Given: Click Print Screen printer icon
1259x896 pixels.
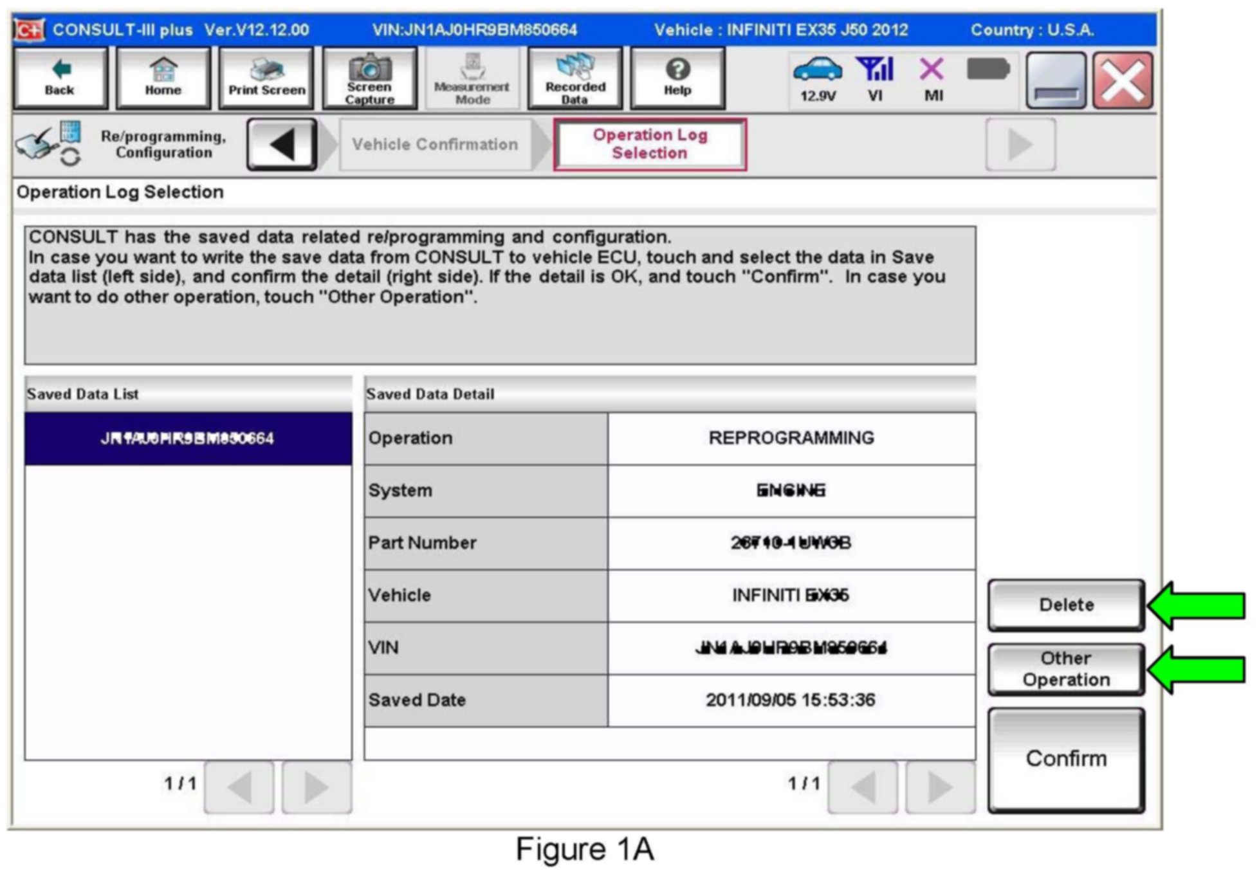Looking at the screenshot, I should (266, 78).
